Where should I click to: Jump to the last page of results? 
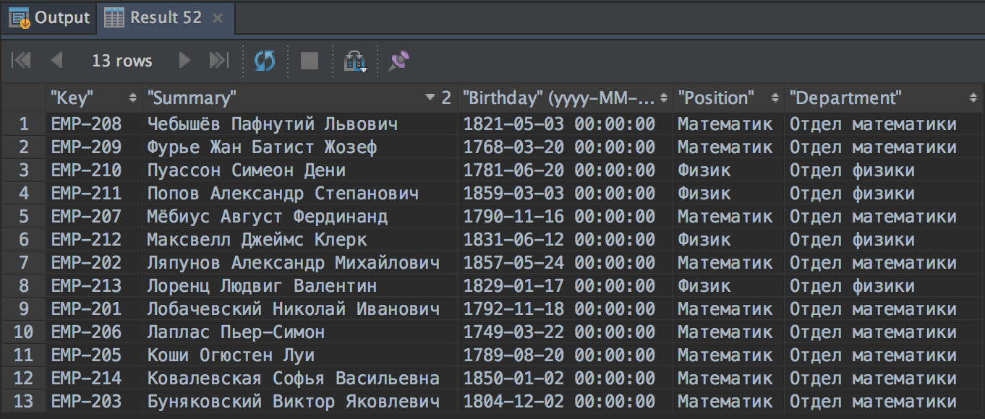coord(219,61)
